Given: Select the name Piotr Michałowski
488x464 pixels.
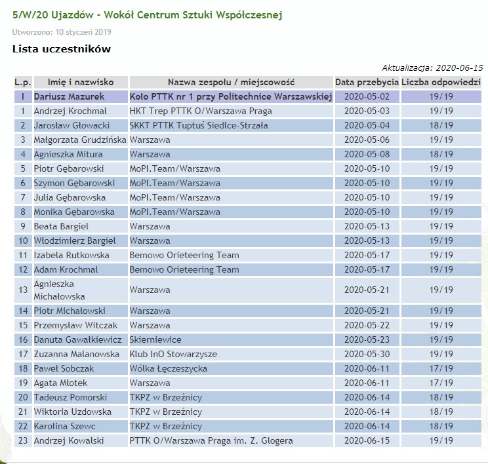Looking at the screenshot, I should pyautogui.click(x=70, y=311).
